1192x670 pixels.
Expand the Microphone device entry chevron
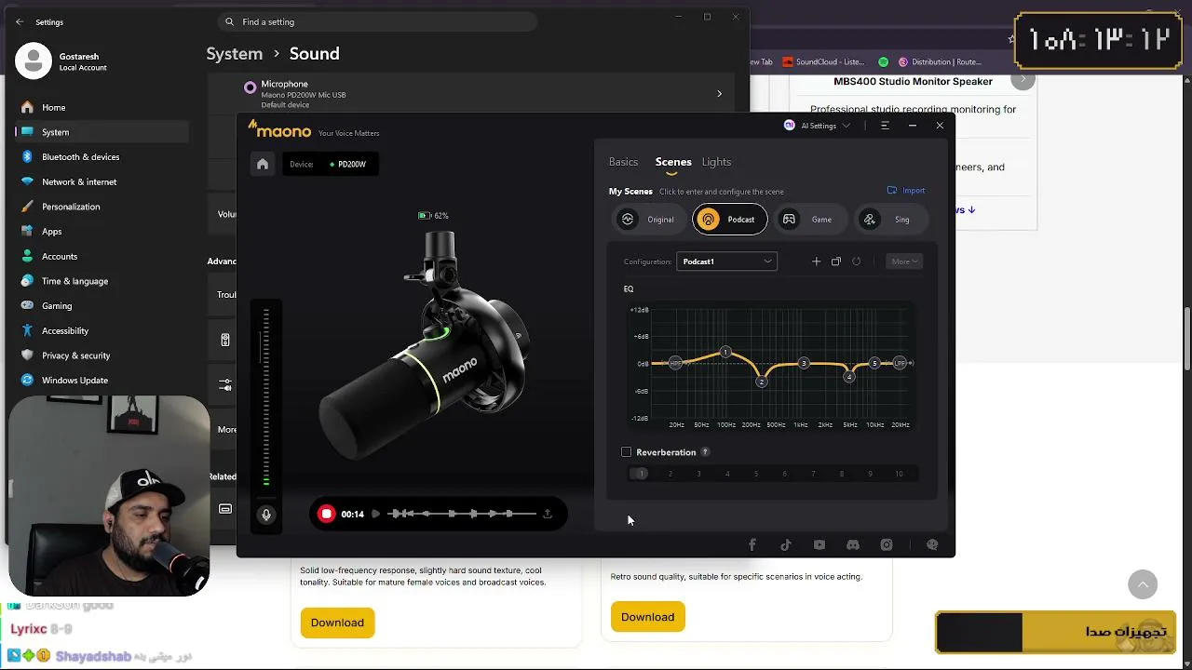719,94
